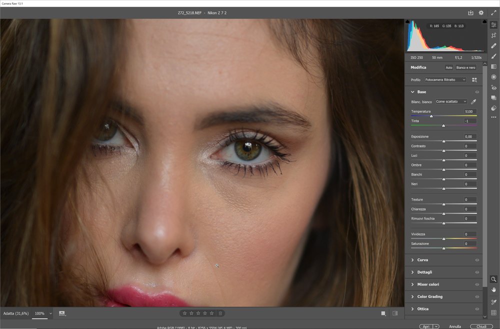Viewport: 500px width, 329px height.
Task: Toggle the filmstrip icon at bottom left
Action: (x=62, y=313)
